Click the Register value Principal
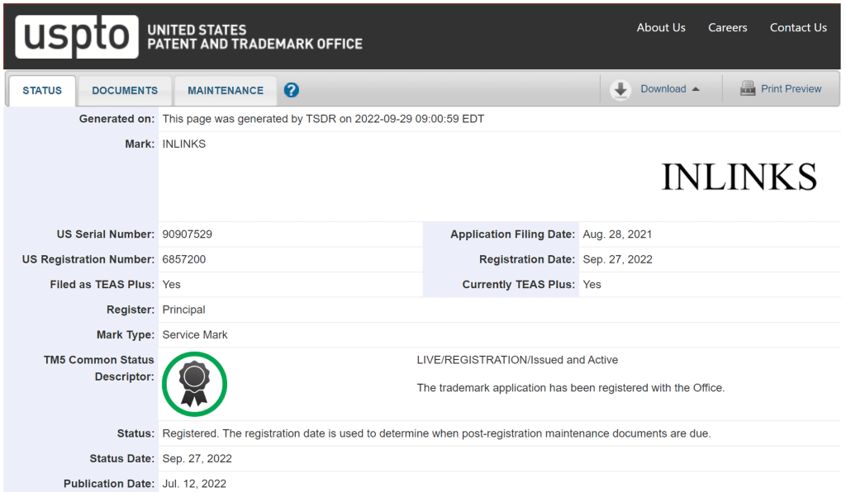This screenshot has width=846, height=492. pyautogui.click(x=183, y=310)
